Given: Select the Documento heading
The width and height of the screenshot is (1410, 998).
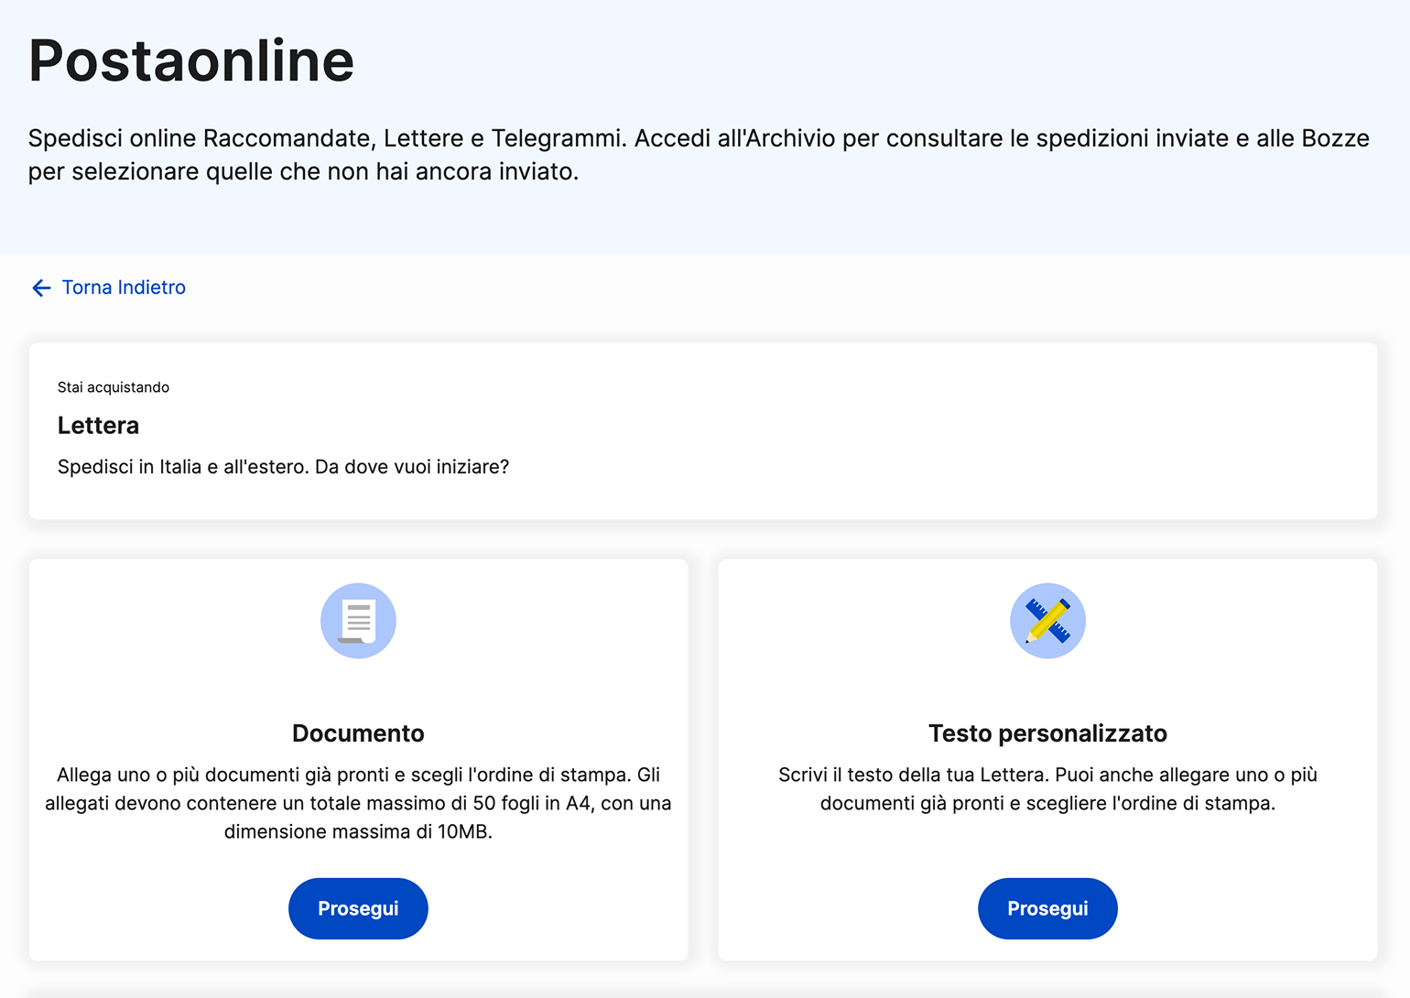Looking at the screenshot, I should [358, 733].
